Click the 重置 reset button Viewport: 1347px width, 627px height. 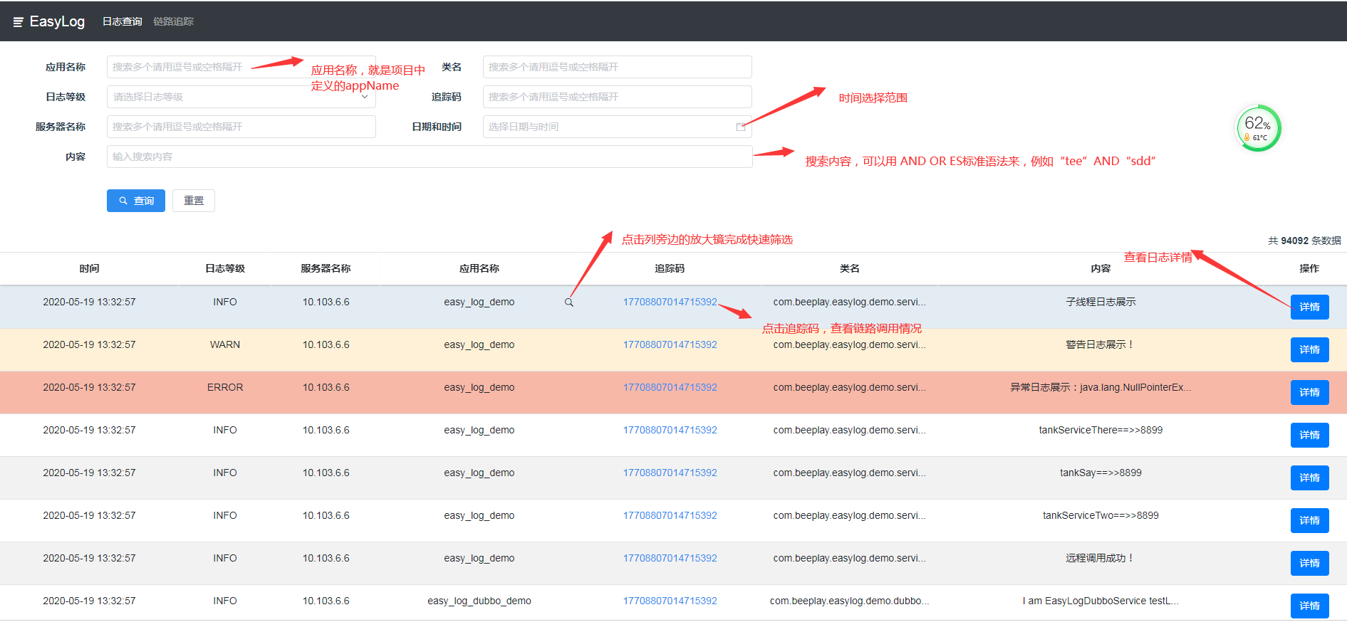(x=194, y=201)
